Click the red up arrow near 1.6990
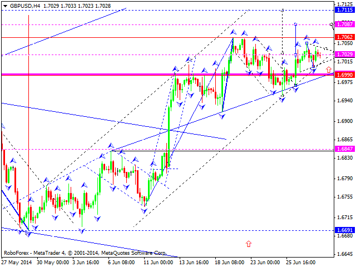This screenshot has width=356, height=267. [329, 70]
